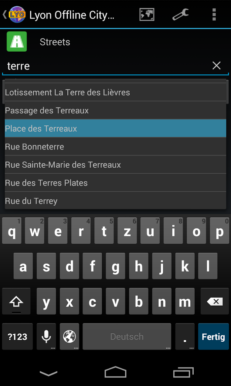Open the wrench settings icon
The width and height of the screenshot is (231, 386).
coord(181,15)
